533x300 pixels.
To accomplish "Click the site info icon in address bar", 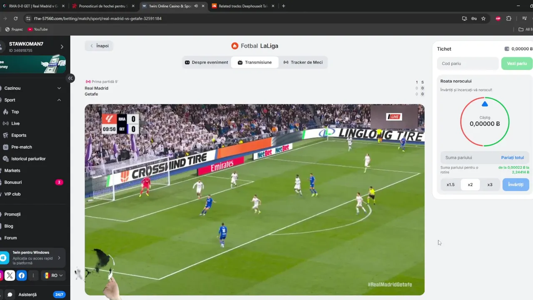I will click(x=28, y=18).
